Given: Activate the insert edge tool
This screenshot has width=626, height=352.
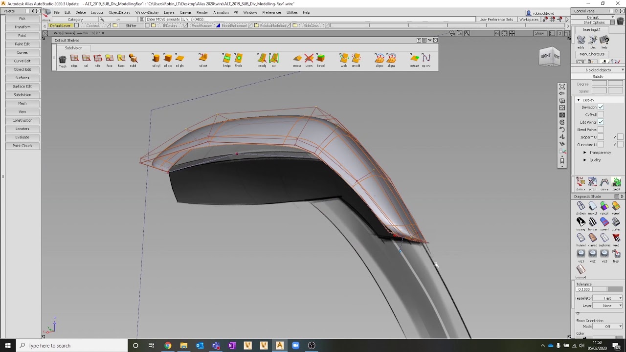Looking at the screenshot, I should click(x=262, y=60).
